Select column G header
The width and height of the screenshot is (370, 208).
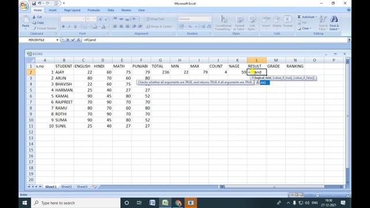(x=160, y=60)
